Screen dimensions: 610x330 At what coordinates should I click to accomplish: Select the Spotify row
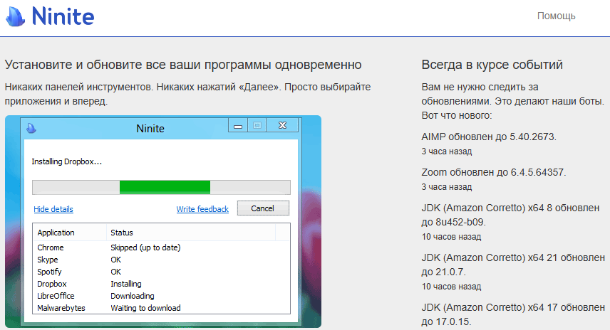click(162, 272)
